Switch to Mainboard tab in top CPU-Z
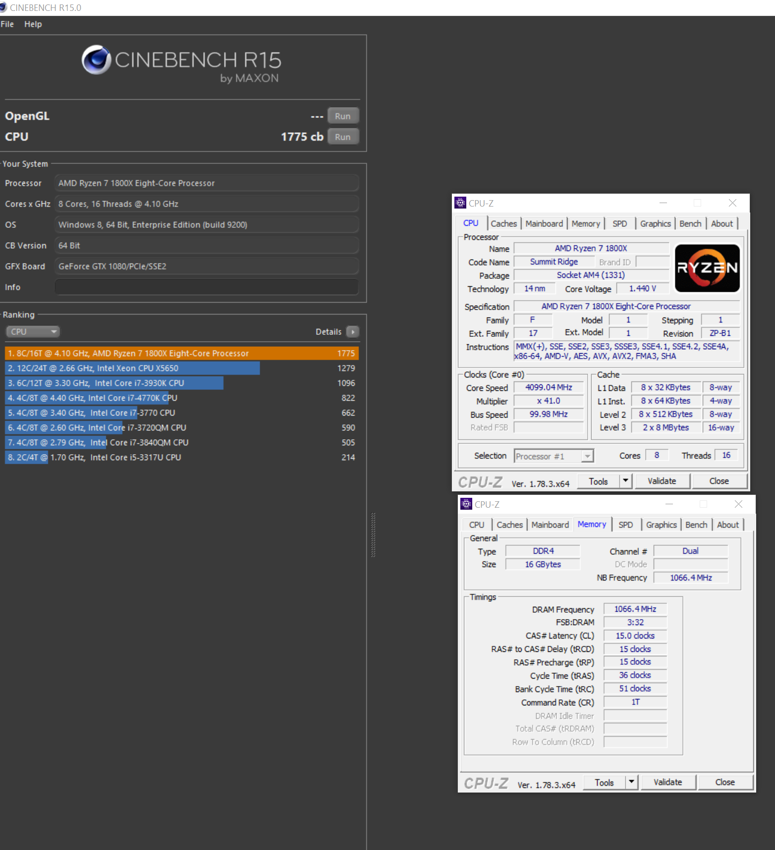The width and height of the screenshot is (775, 850). click(x=544, y=223)
